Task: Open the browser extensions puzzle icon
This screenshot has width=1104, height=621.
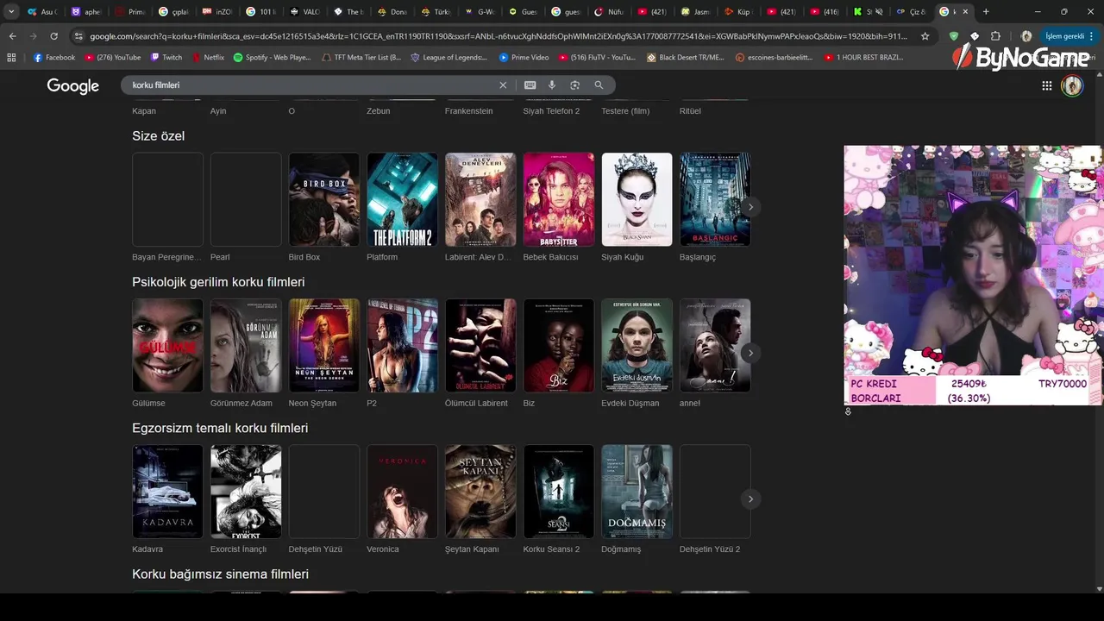Action: pos(996,36)
